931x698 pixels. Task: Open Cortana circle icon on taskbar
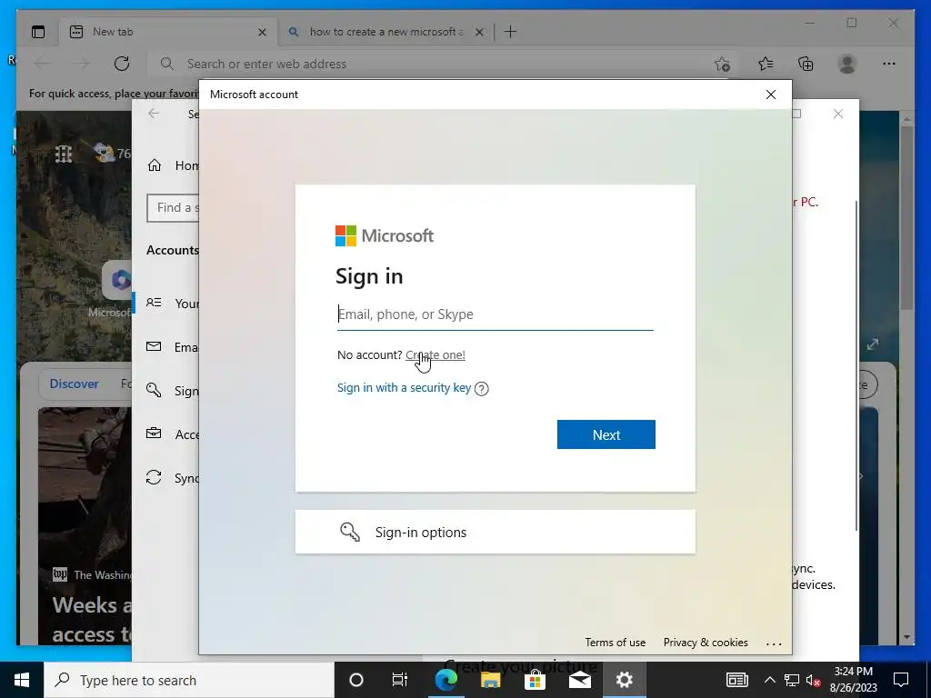[356, 680]
